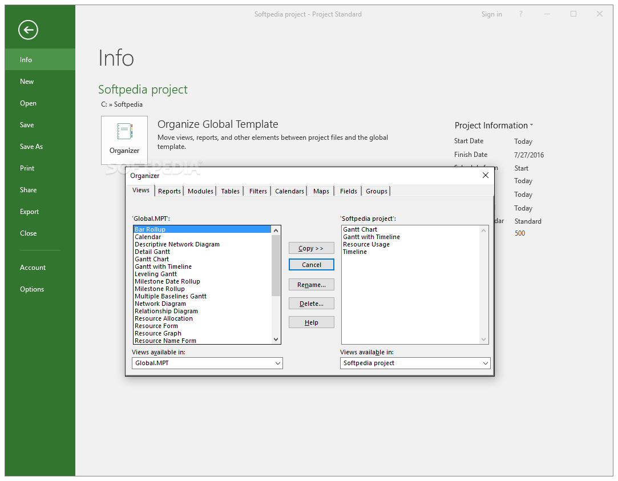Screen dimensions: 618x481
Task: Select 'Resource Allocation' view
Action: tap(202, 319)
